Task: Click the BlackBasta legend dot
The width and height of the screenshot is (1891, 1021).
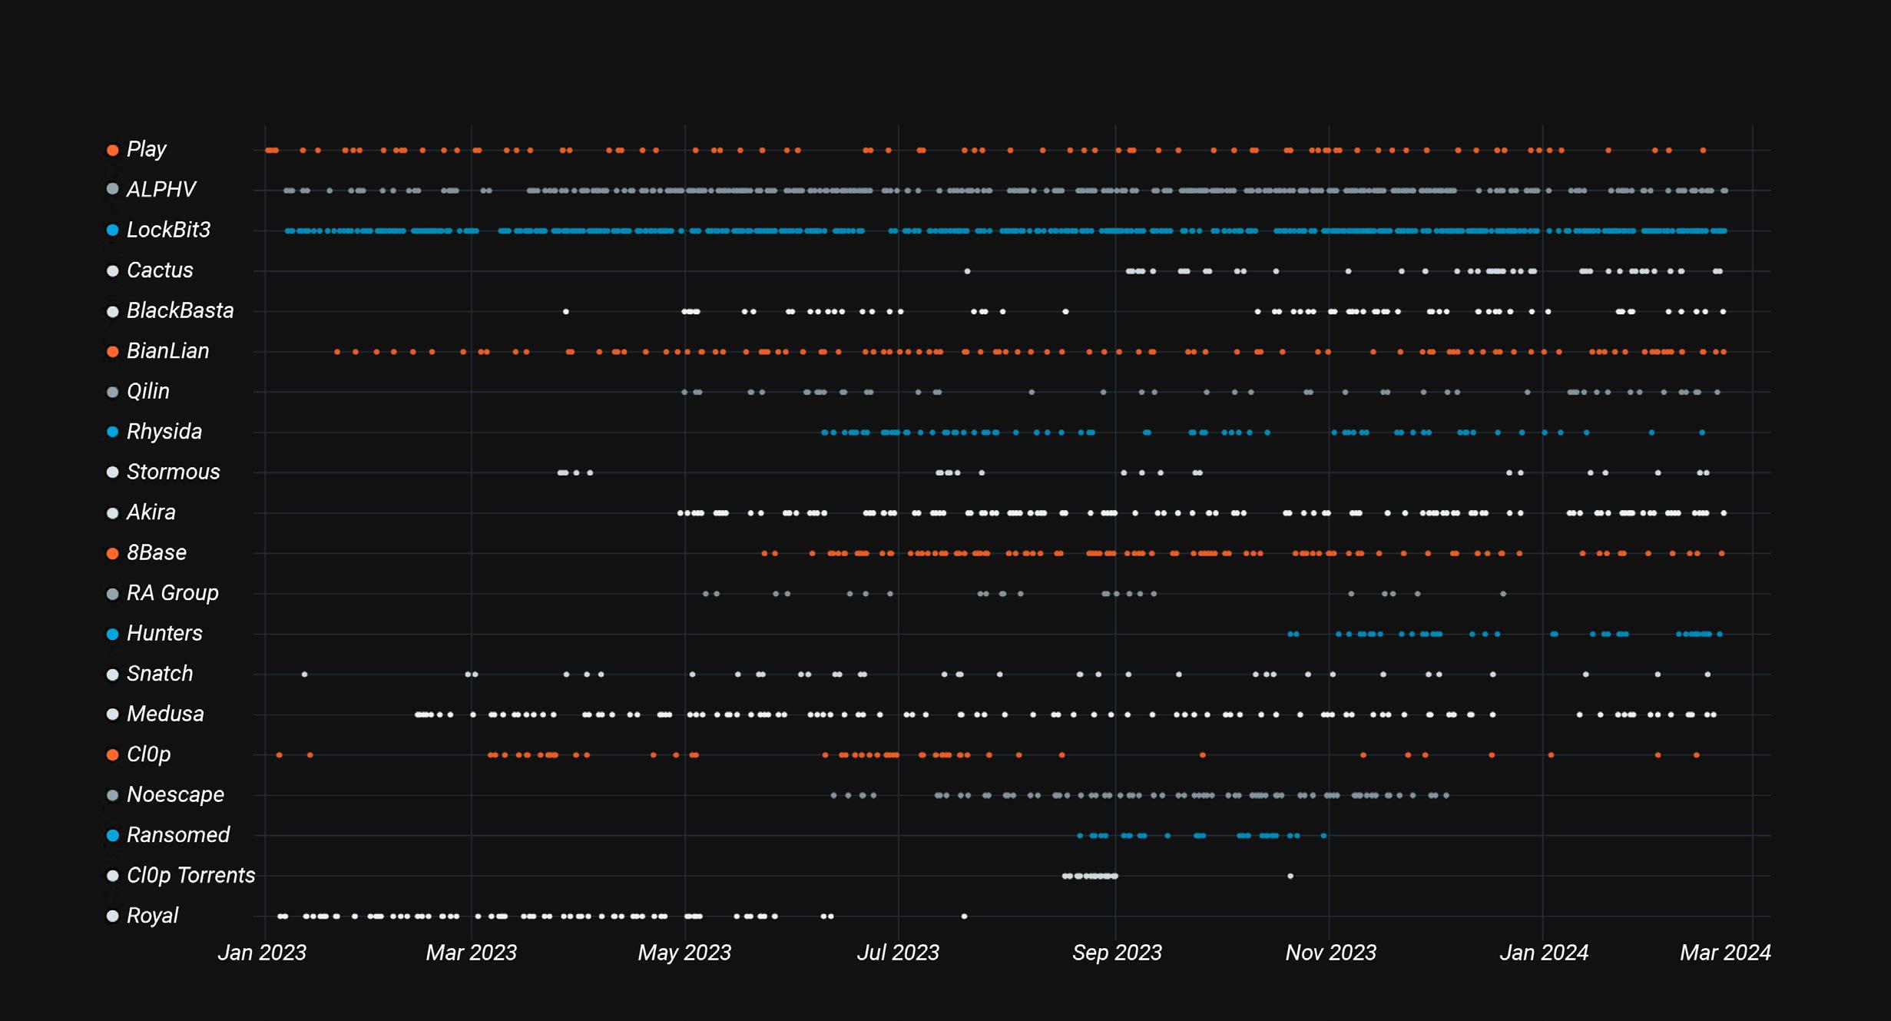Action: (x=112, y=311)
